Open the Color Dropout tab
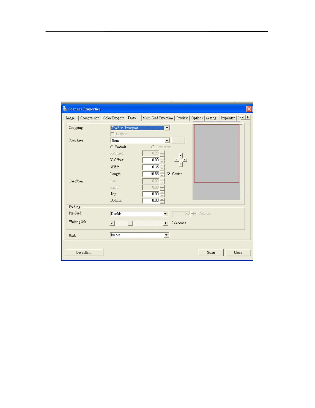Screen dimensions: 315x408 113,118
